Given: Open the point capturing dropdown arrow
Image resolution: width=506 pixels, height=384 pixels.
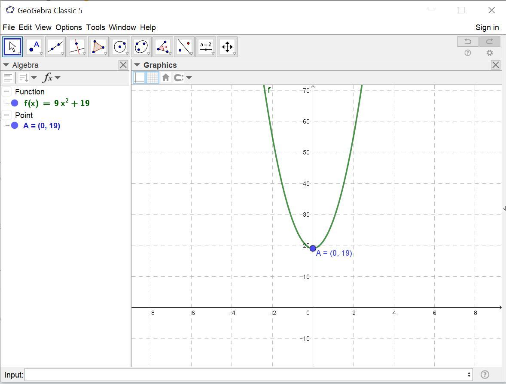Looking at the screenshot, I should pos(189,78).
